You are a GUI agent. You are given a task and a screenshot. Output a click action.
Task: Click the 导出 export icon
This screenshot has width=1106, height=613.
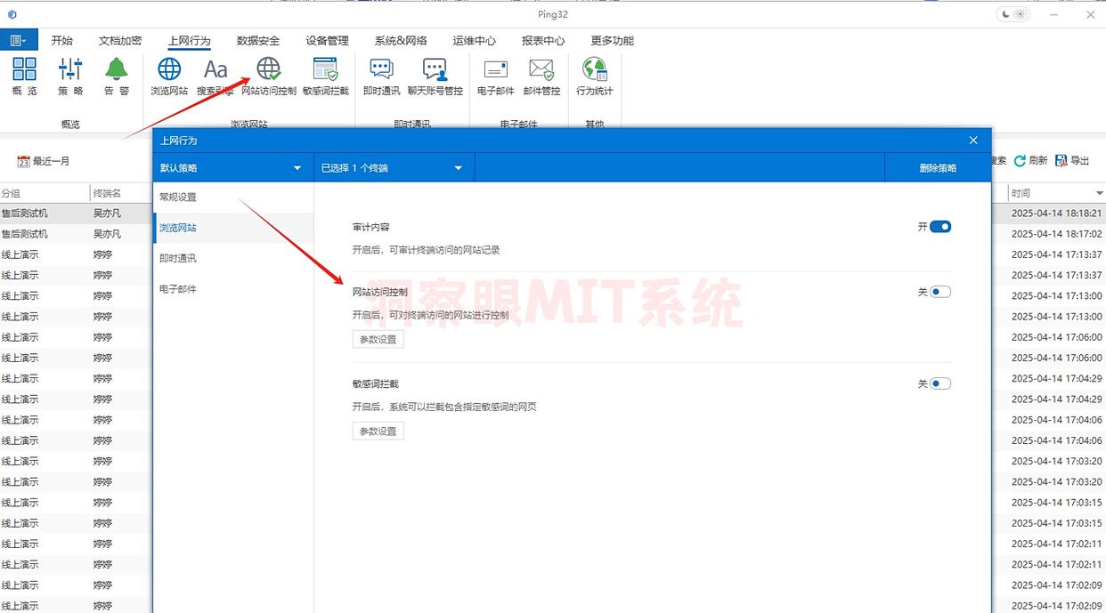tap(1061, 161)
